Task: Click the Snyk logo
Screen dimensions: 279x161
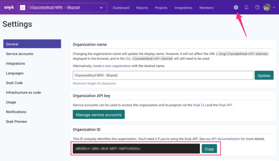Action: 9,8
